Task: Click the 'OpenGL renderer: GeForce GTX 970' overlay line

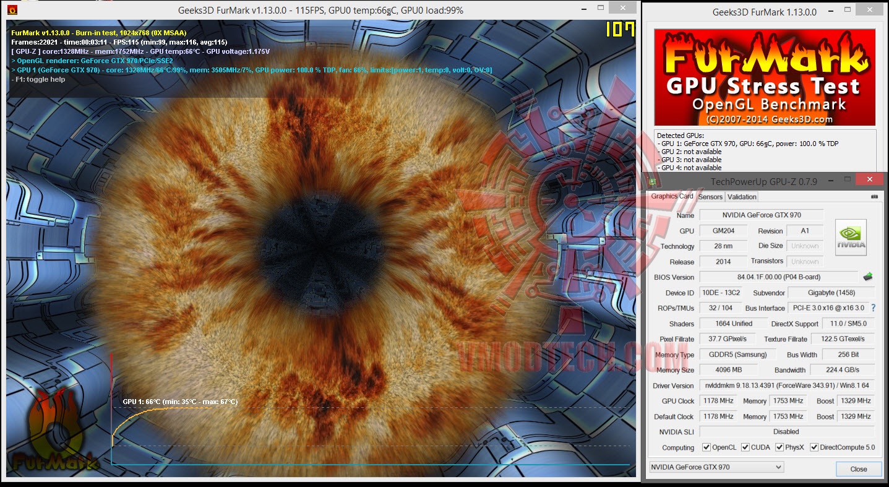Action: click(x=92, y=61)
